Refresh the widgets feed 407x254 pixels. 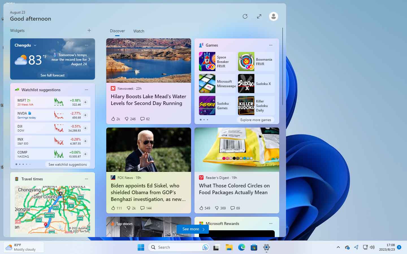click(245, 16)
